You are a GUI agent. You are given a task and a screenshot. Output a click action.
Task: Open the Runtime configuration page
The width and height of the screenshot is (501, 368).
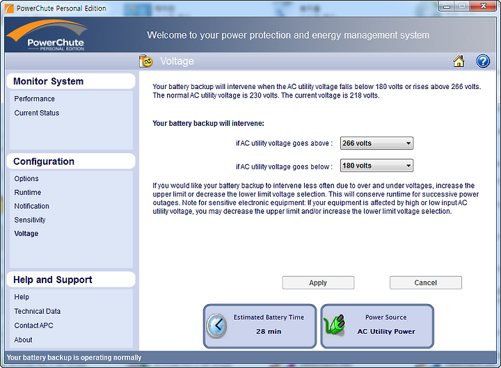click(x=27, y=192)
